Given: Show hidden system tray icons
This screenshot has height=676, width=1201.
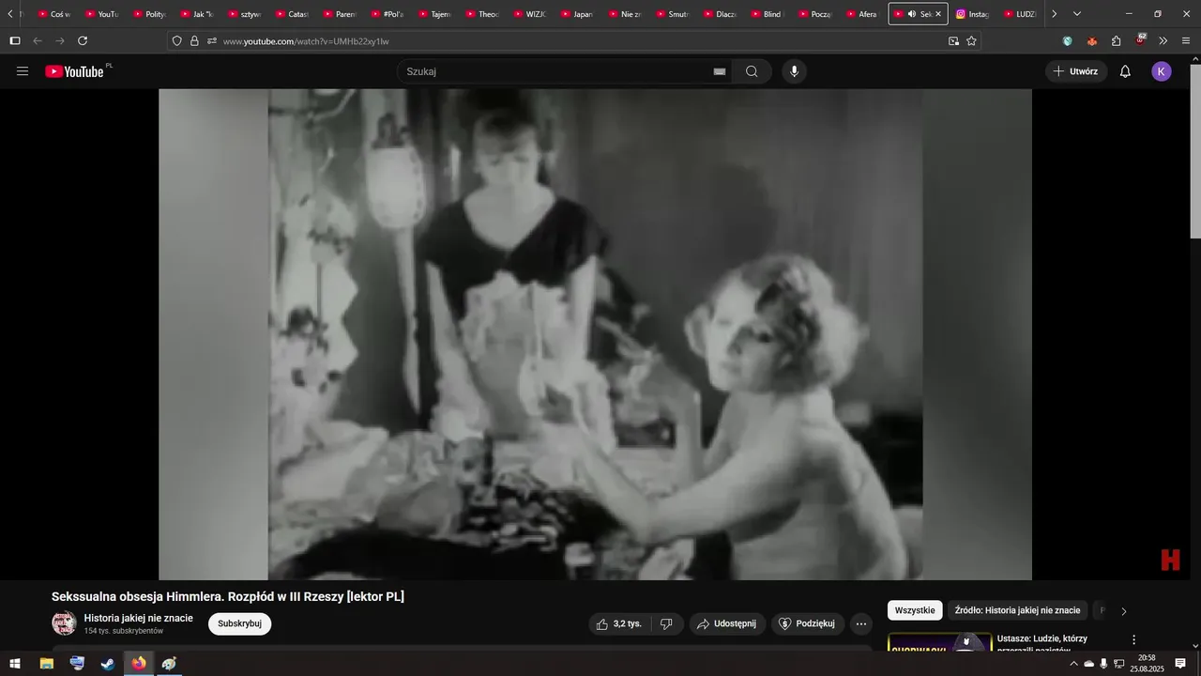Looking at the screenshot, I should pos(1073,664).
